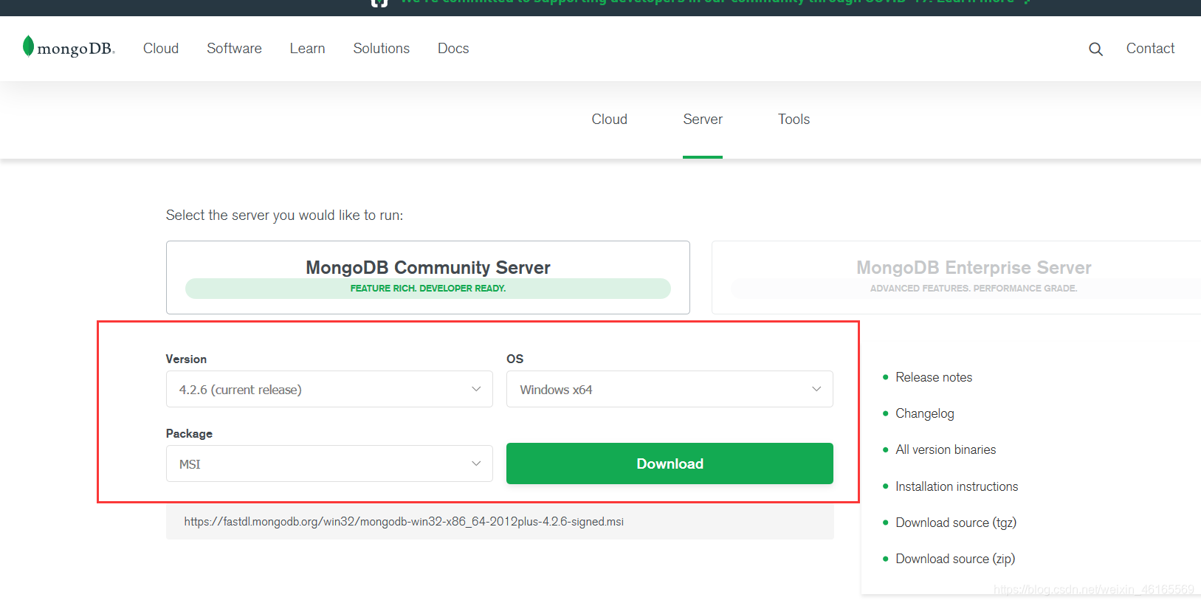1201x603 pixels.
Task: Go to the Contact page
Action: pos(1150,48)
